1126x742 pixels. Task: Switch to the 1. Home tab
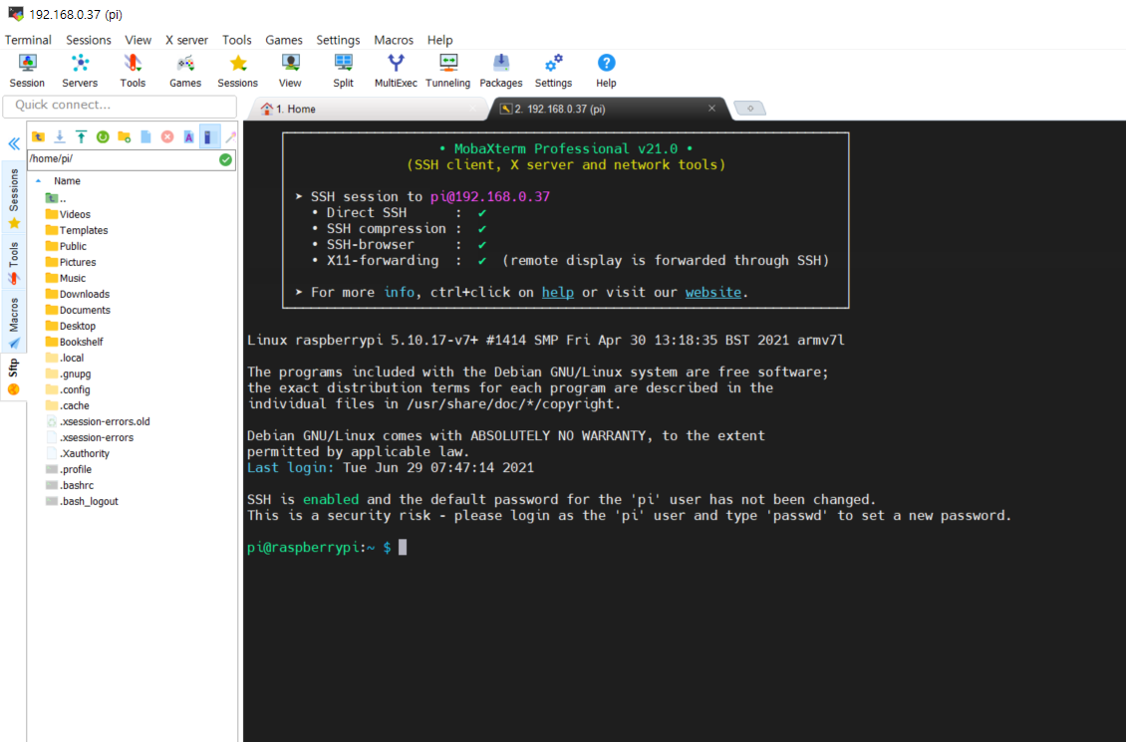click(x=368, y=110)
